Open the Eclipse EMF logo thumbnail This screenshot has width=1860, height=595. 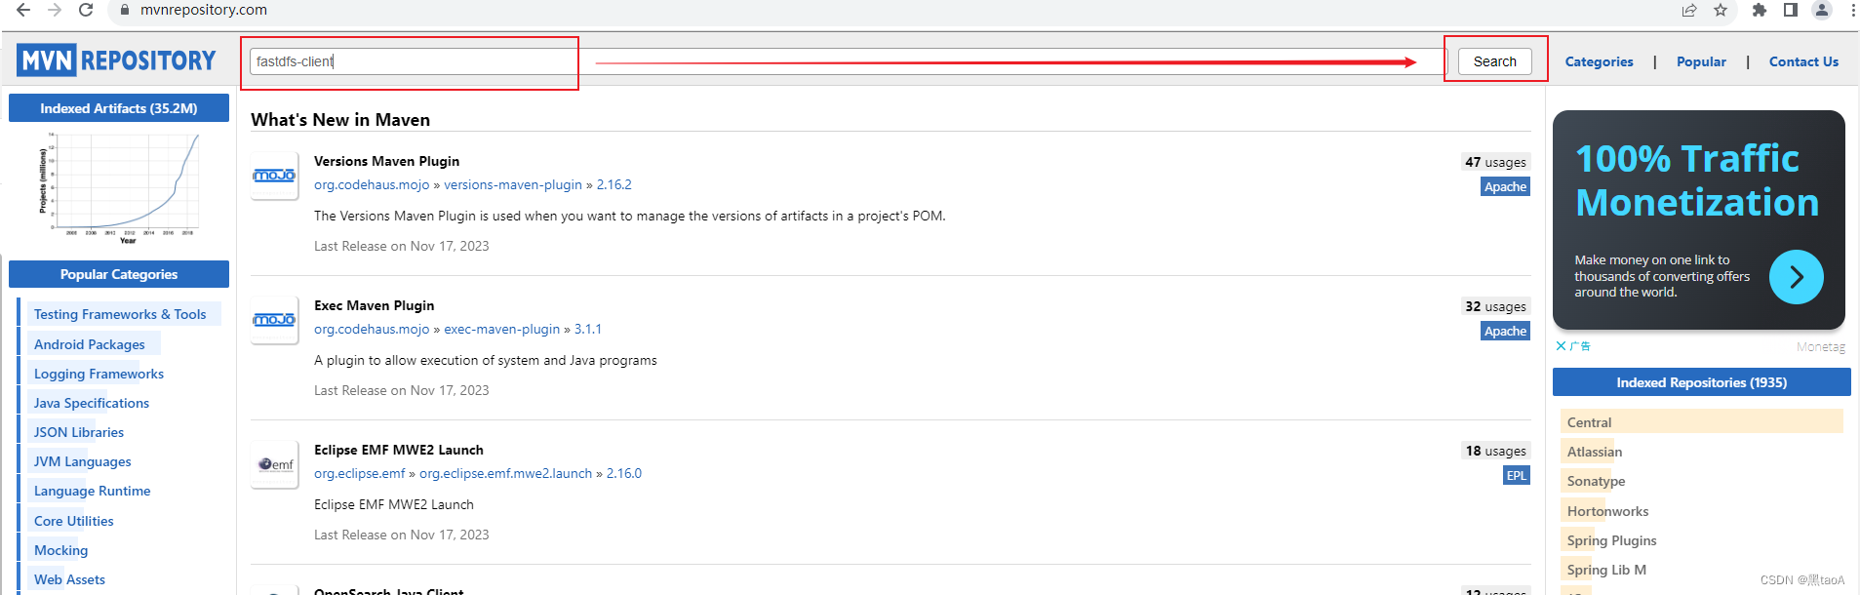tap(274, 464)
